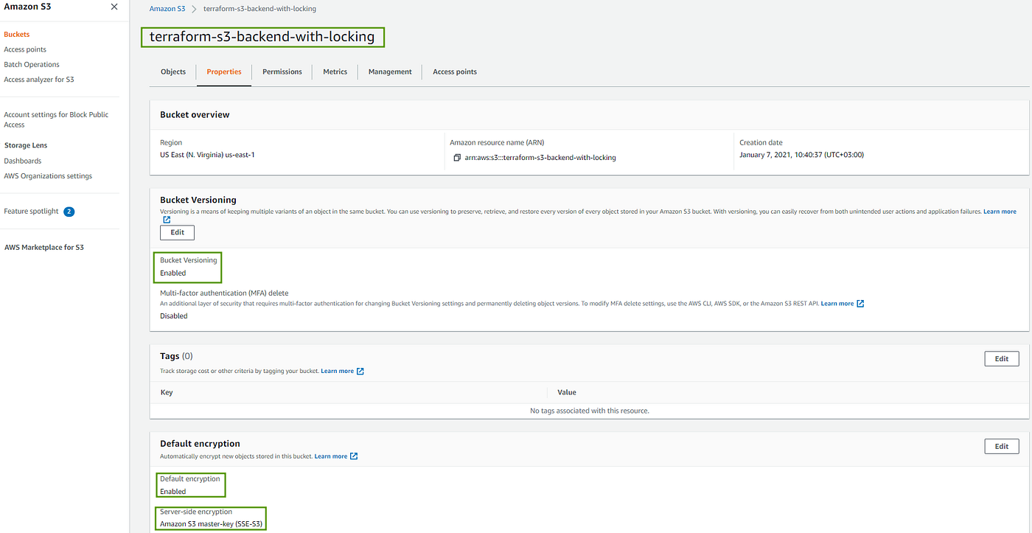The height and width of the screenshot is (533, 1032).
Task: Click the Enabled status under Bucket Versioning
Action: (173, 274)
